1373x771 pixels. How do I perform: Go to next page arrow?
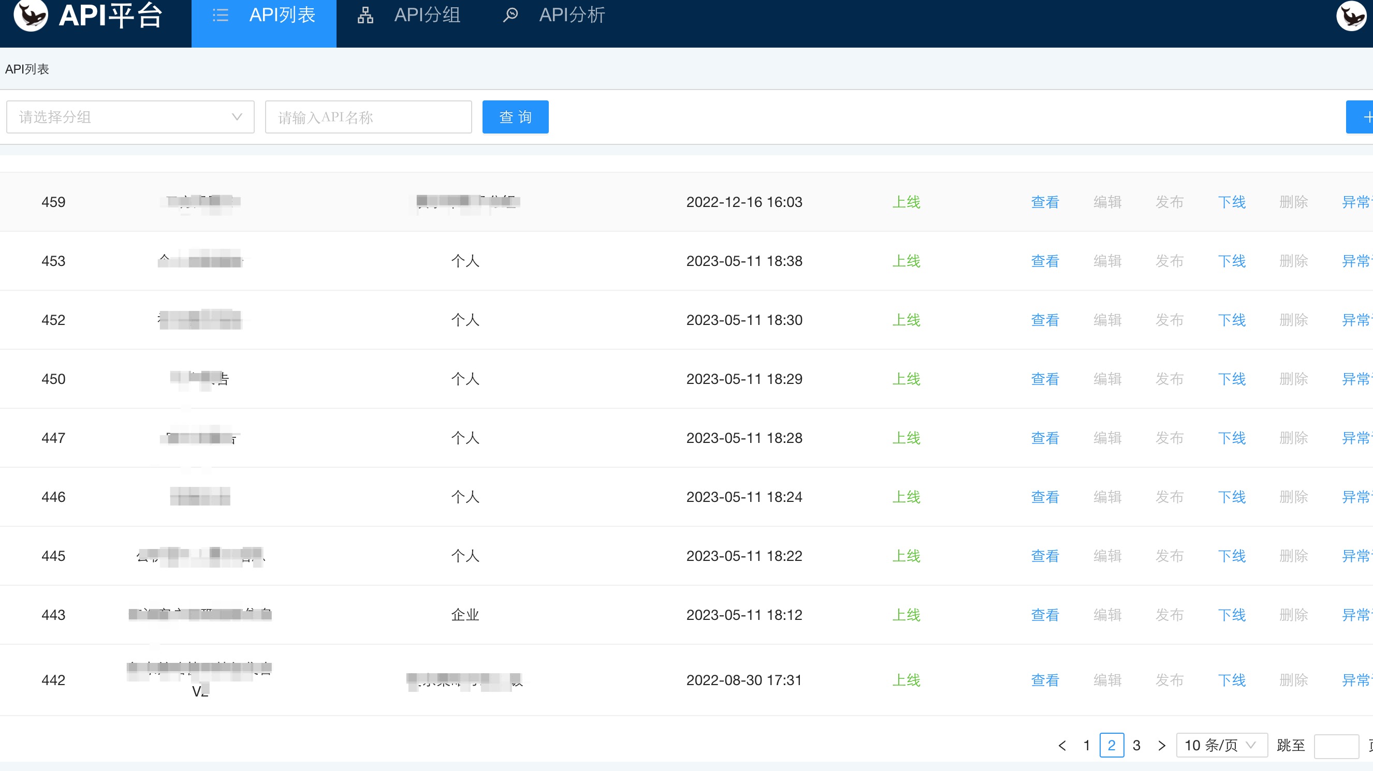point(1162,745)
